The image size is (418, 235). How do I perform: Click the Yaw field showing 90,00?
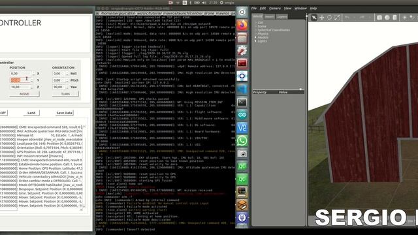pyautogui.click(x=59, y=87)
